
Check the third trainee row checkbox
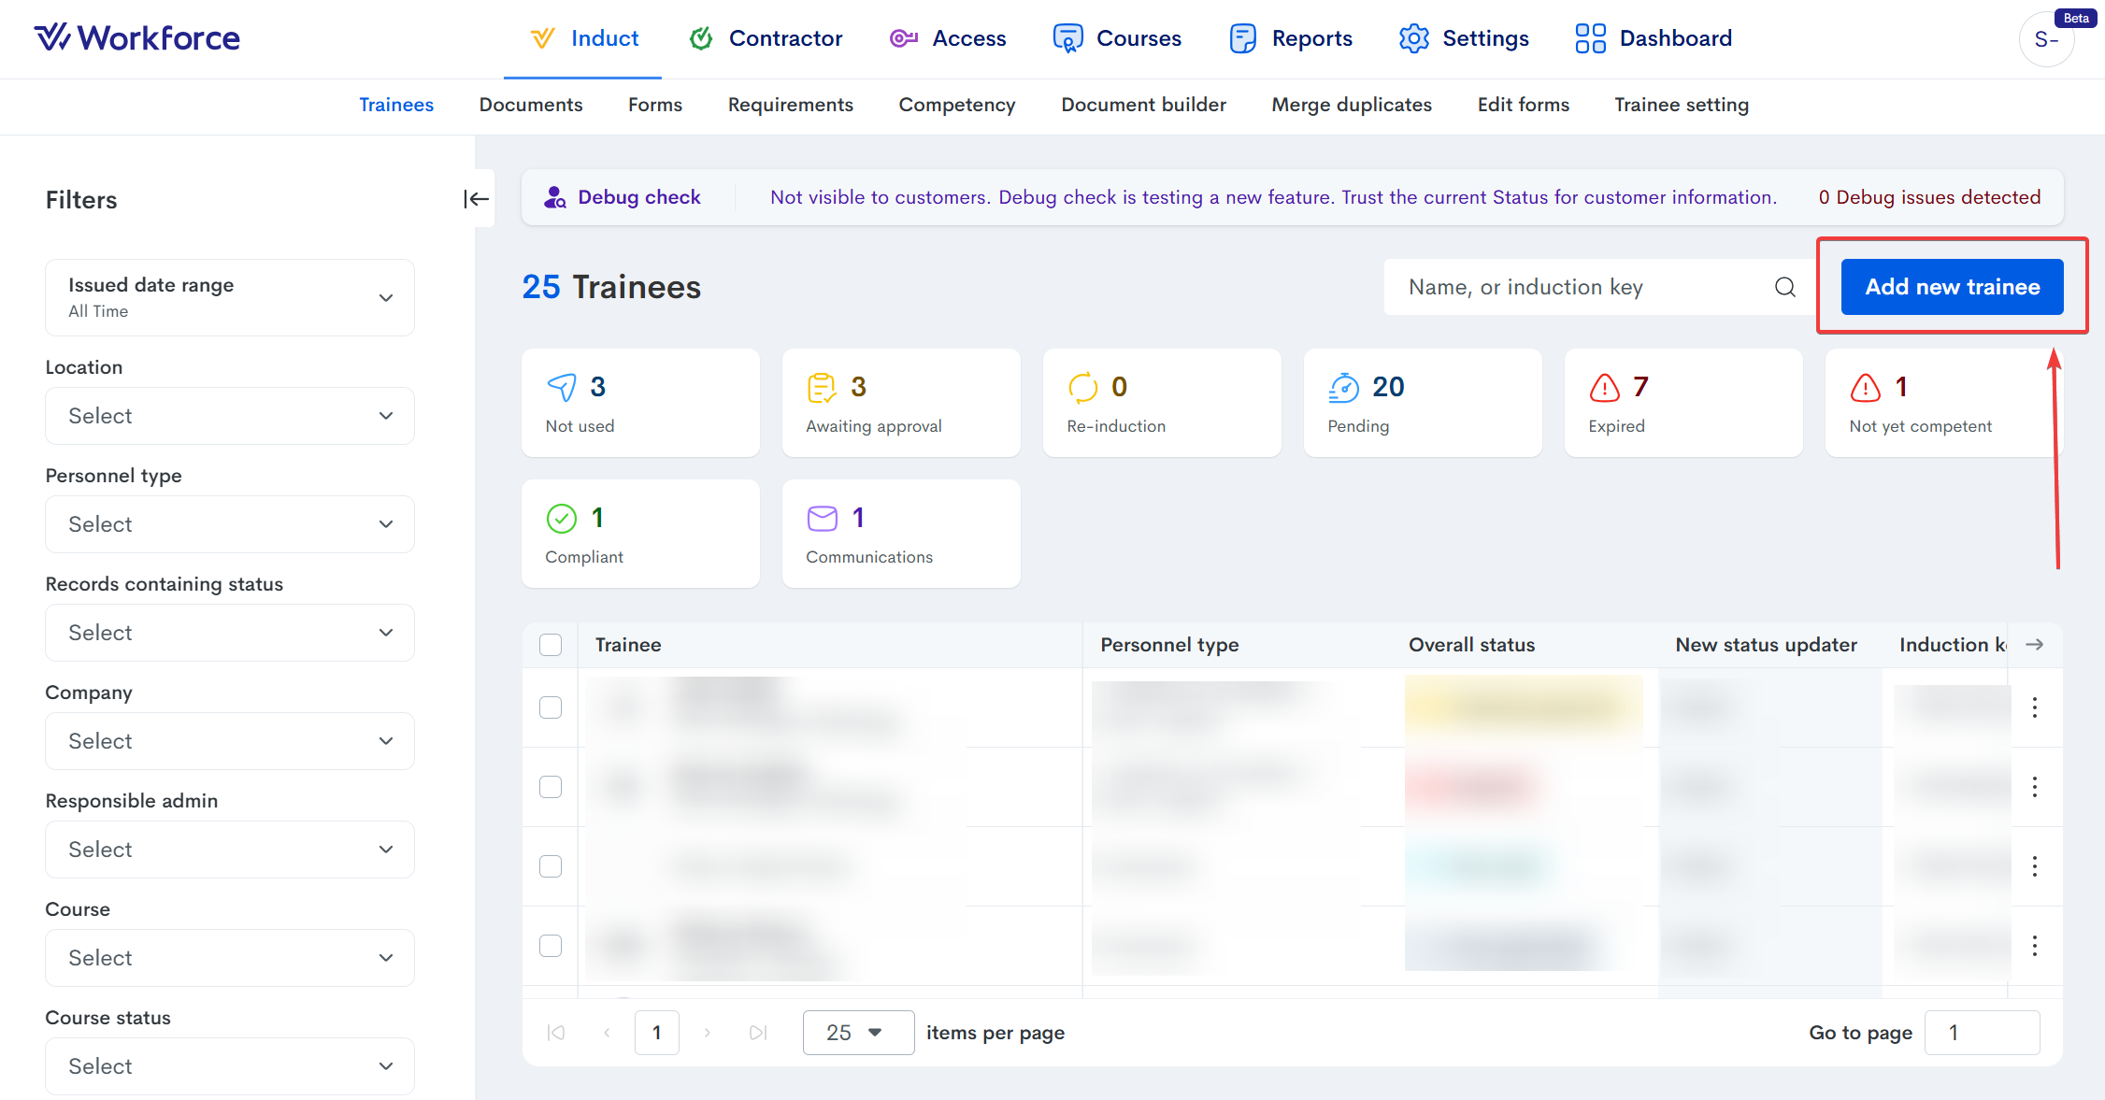(x=551, y=866)
